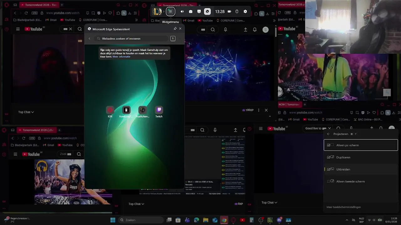This screenshot has width=401, height=225.
Task: Click the YouTube voice search microphone beside Game Assist
Action: click(226, 30)
